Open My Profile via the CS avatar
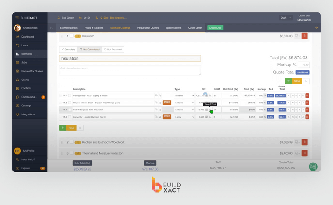333x205 pixels. tap(17, 151)
